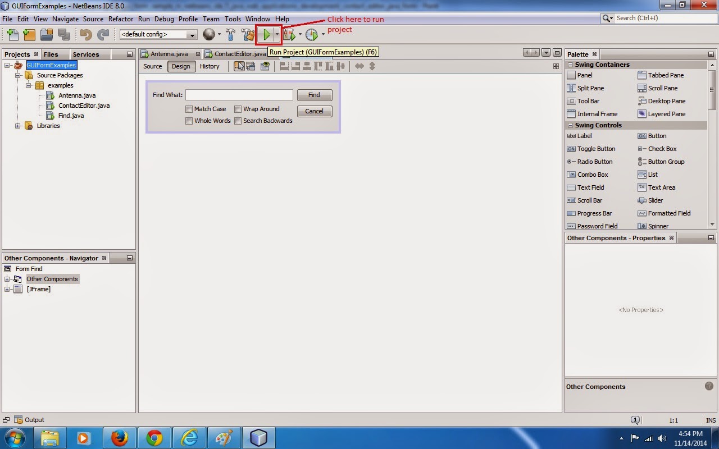Image resolution: width=719 pixels, height=449 pixels.
Task: Toggle the Match Case checkbox
Action: coord(189,109)
